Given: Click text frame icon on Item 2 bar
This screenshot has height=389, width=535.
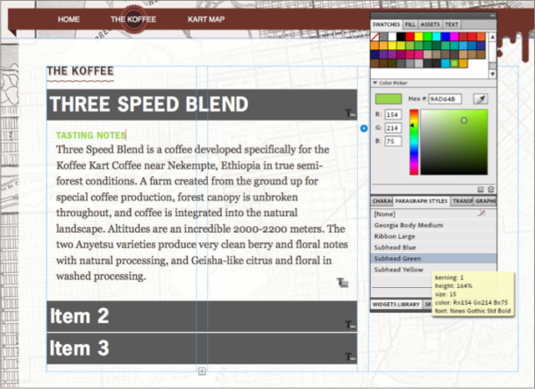Looking at the screenshot, I should tap(351, 325).
